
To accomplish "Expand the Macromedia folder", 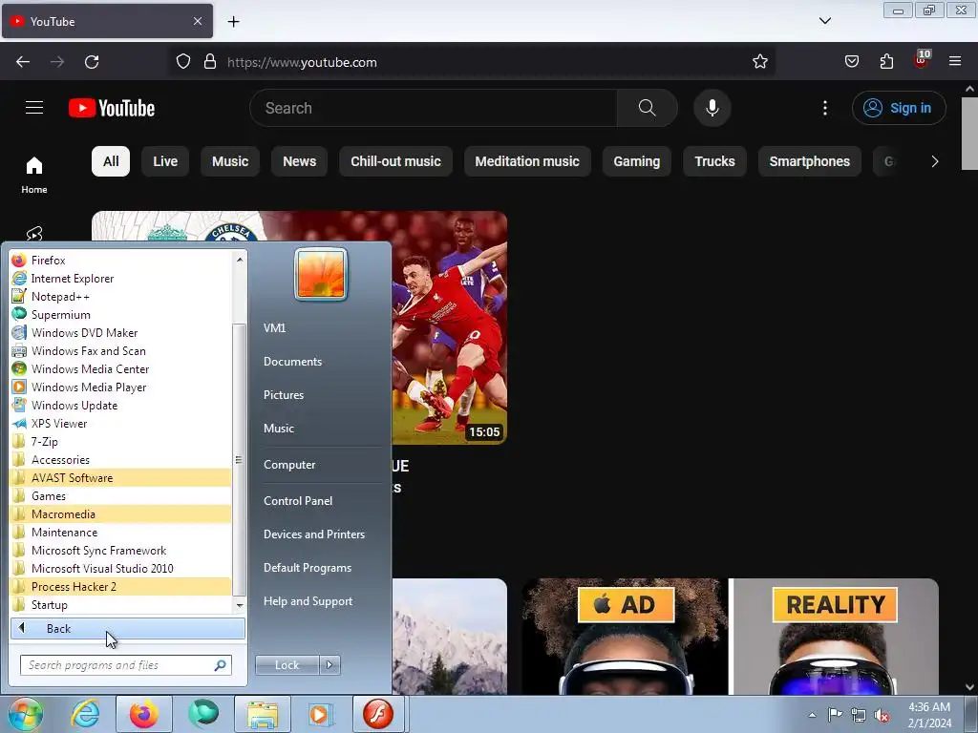I will [121, 514].
